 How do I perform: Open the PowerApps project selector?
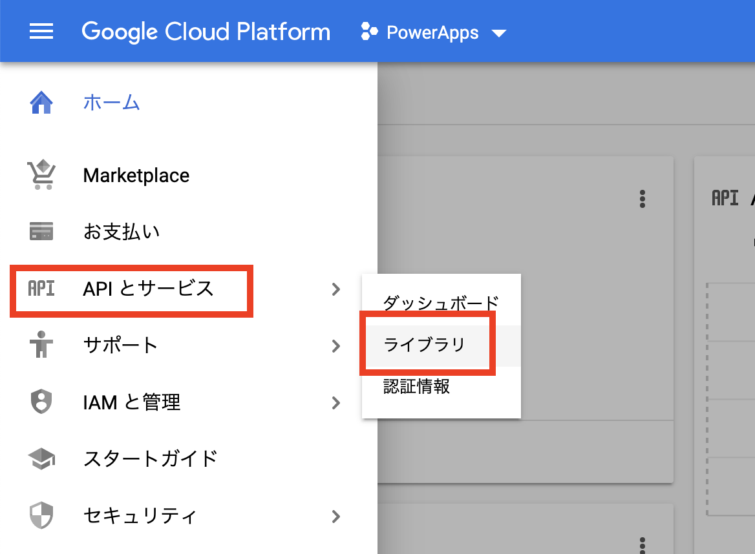433,32
